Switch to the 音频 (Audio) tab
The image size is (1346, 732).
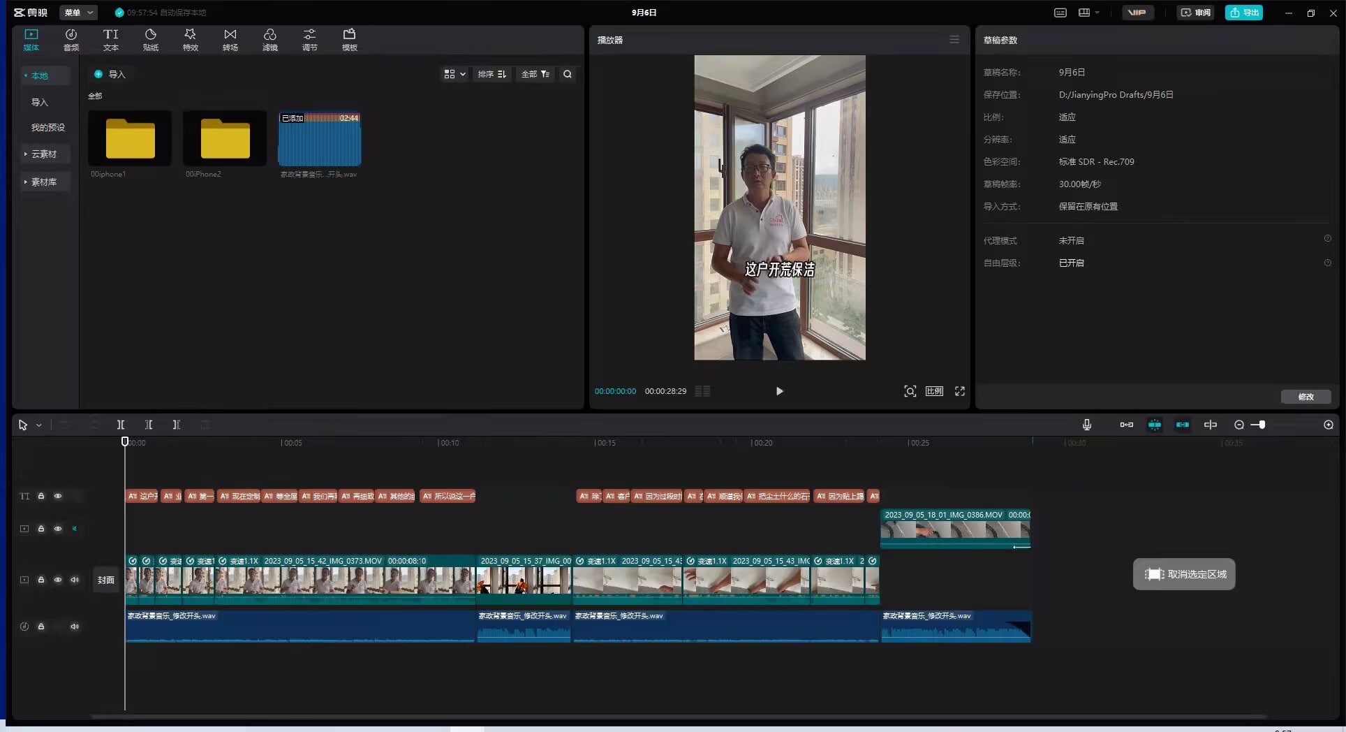click(x=71, y=40)
